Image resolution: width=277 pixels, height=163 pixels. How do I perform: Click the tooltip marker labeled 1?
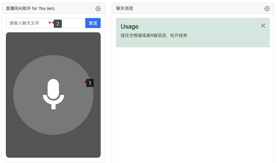click(90, 83)
